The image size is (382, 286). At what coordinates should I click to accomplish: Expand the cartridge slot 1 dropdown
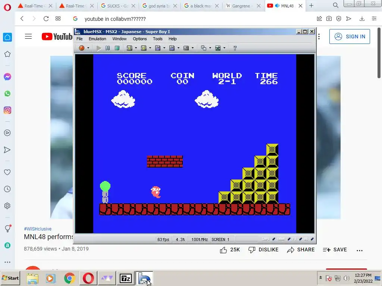click(x=136, y=48)
